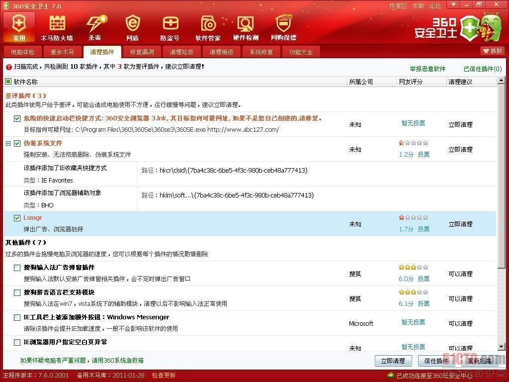
Task: Select the 清理插件 tab
Action: tap(102, 52)
